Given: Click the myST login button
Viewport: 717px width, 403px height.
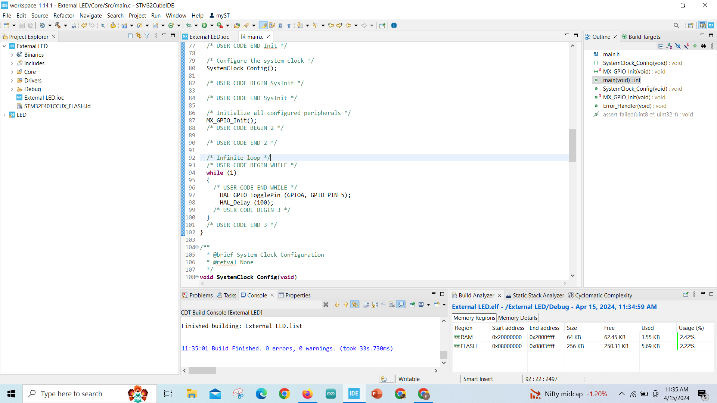Looking at the screenshot, I should click(220, 15).
